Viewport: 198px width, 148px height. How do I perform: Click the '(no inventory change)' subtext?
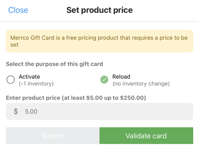(141, 84)
